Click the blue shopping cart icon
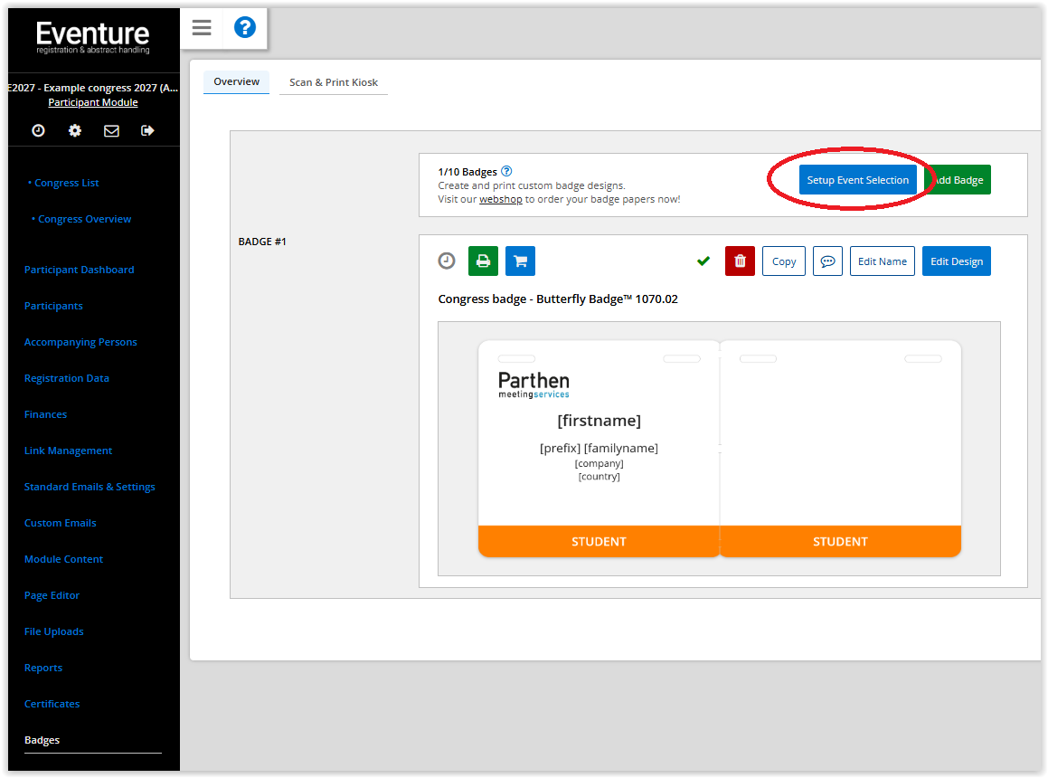Viewport: 1048px width, 778px height. (x=520, y=261)
